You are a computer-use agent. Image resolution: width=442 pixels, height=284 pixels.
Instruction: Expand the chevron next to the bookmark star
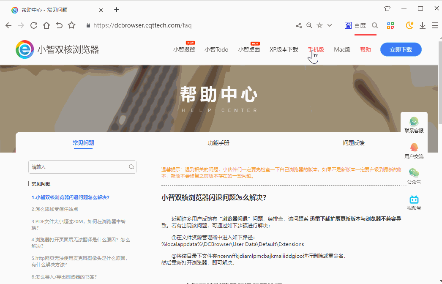click(x=330, y=25)
